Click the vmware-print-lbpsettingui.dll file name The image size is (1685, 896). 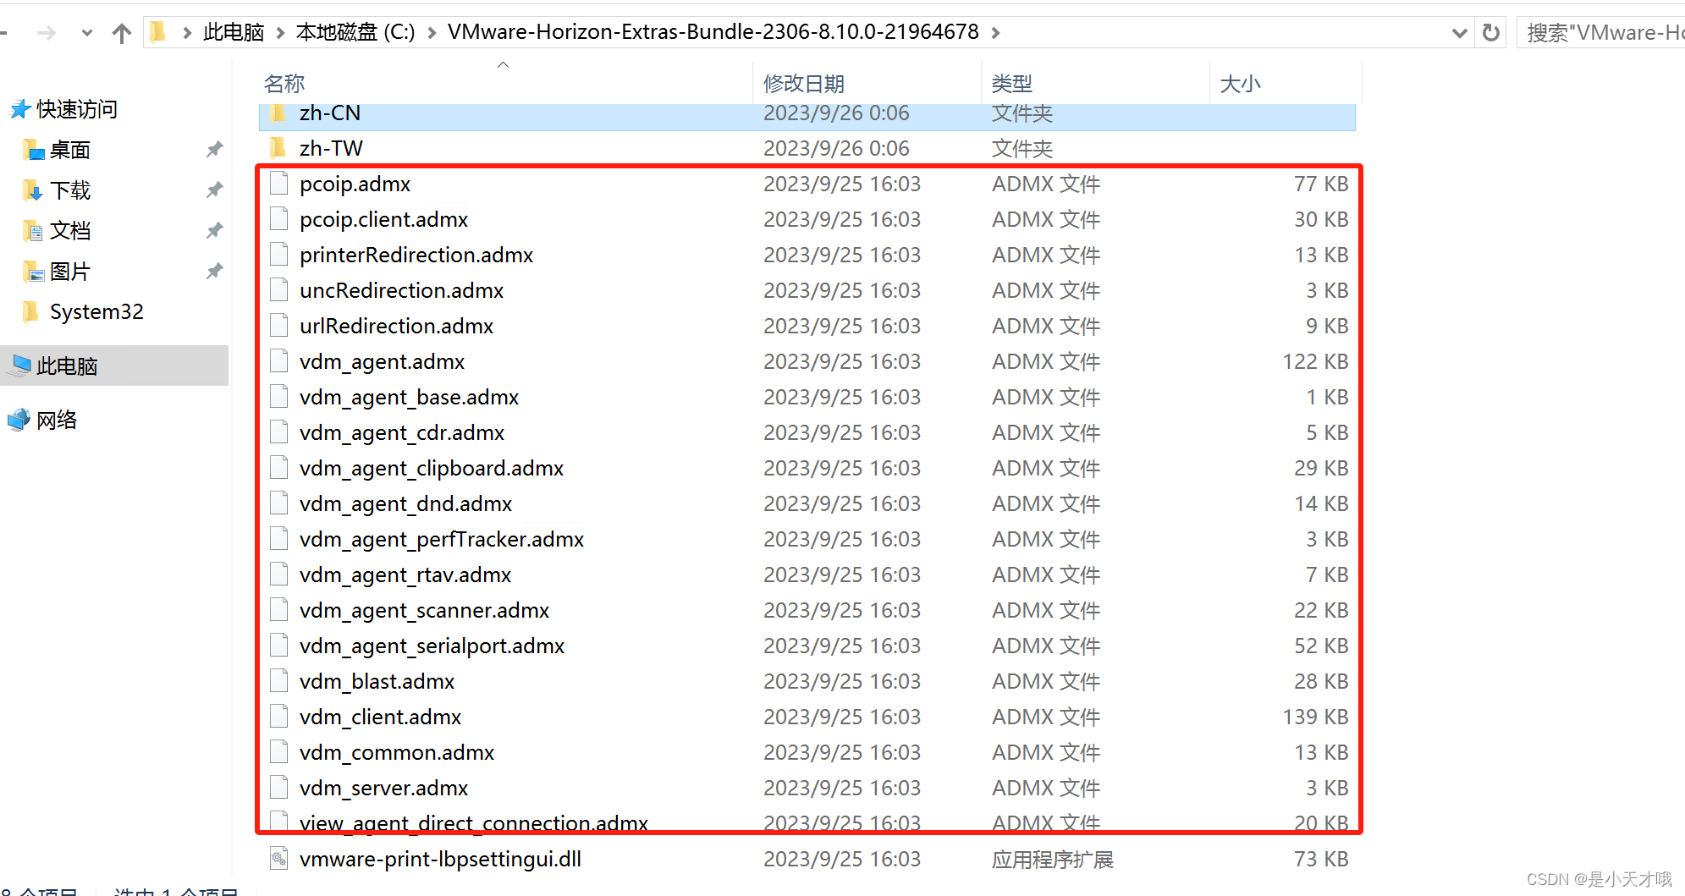[x=440, y=859]
